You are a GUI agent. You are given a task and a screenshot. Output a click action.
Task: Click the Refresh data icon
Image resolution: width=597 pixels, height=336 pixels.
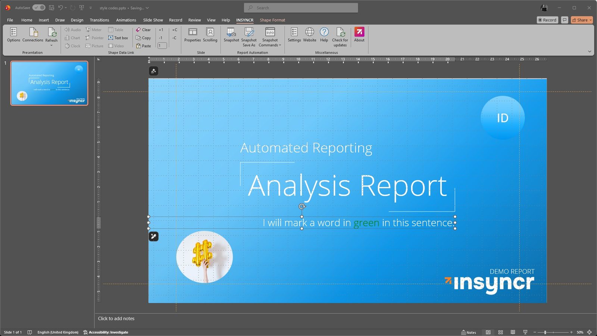52,32
